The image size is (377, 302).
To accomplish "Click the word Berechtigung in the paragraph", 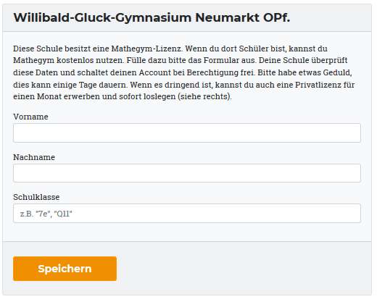I will coord(212,72).
